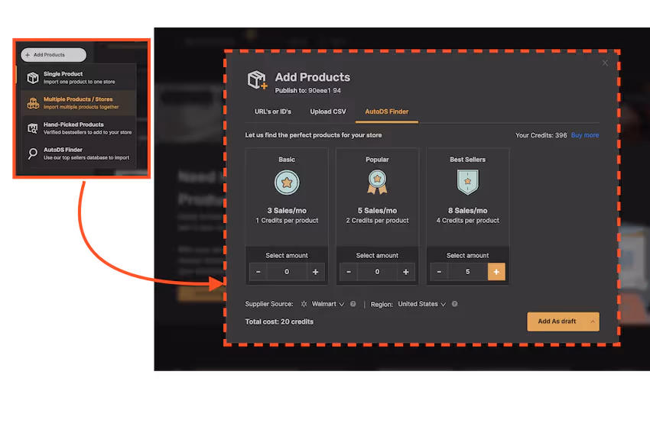Select Multiple Products / Stores menu entry
The height and width of the screenshot is (433, 650).
79,102
